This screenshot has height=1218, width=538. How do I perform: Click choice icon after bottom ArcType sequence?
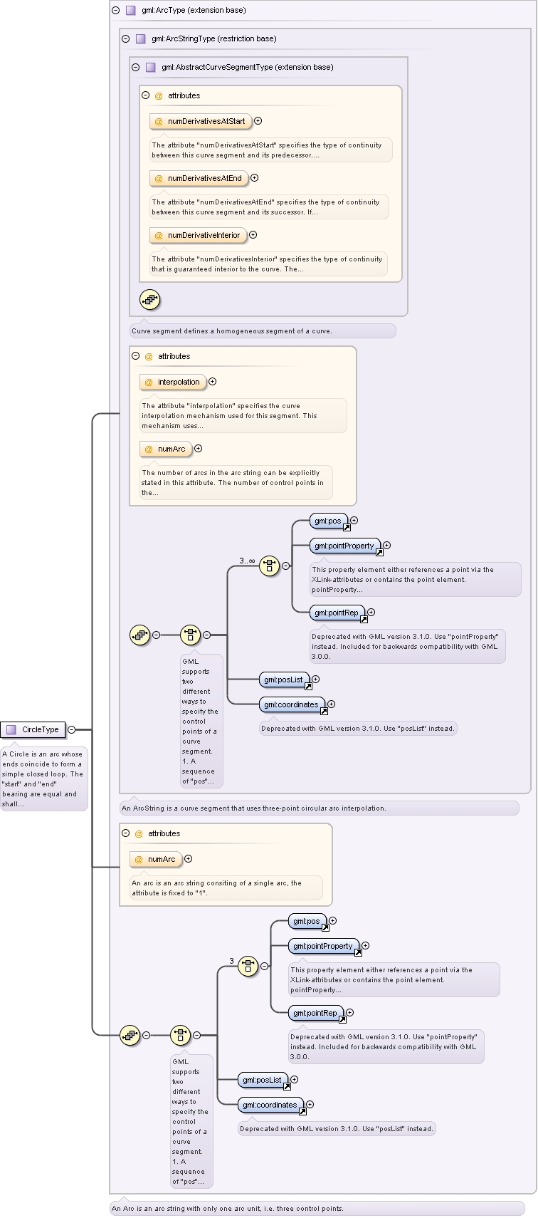click(x=180, y=1035)
